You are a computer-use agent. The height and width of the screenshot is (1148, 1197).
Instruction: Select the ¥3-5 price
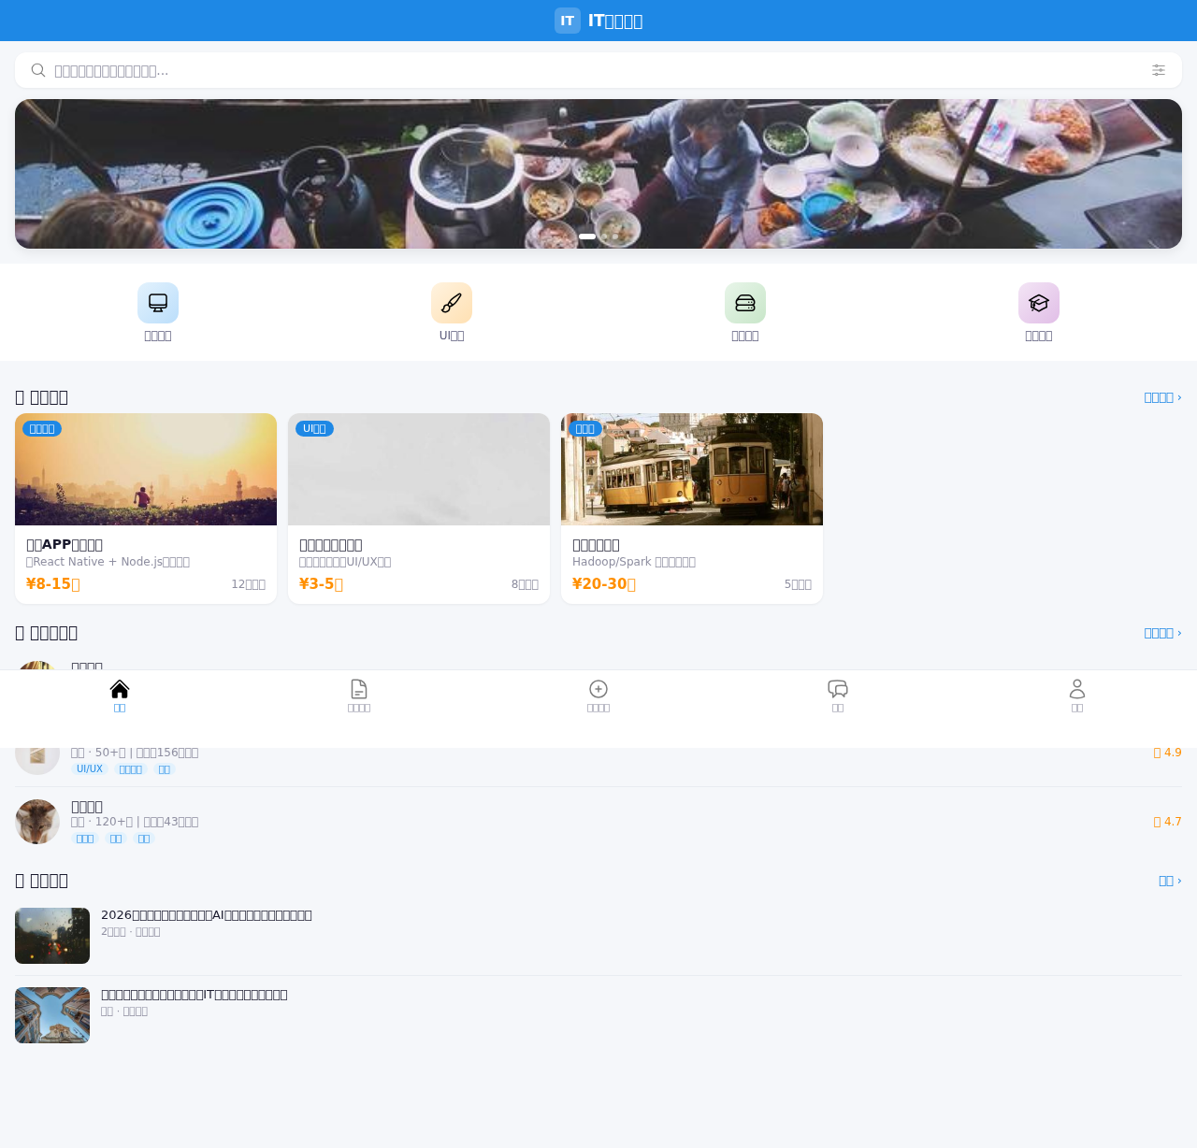[x=321, y=584]
